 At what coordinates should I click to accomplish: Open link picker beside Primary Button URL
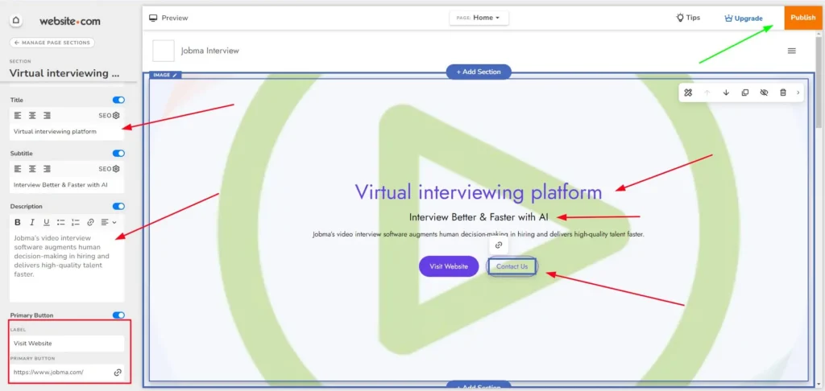[x=118, y=372]
